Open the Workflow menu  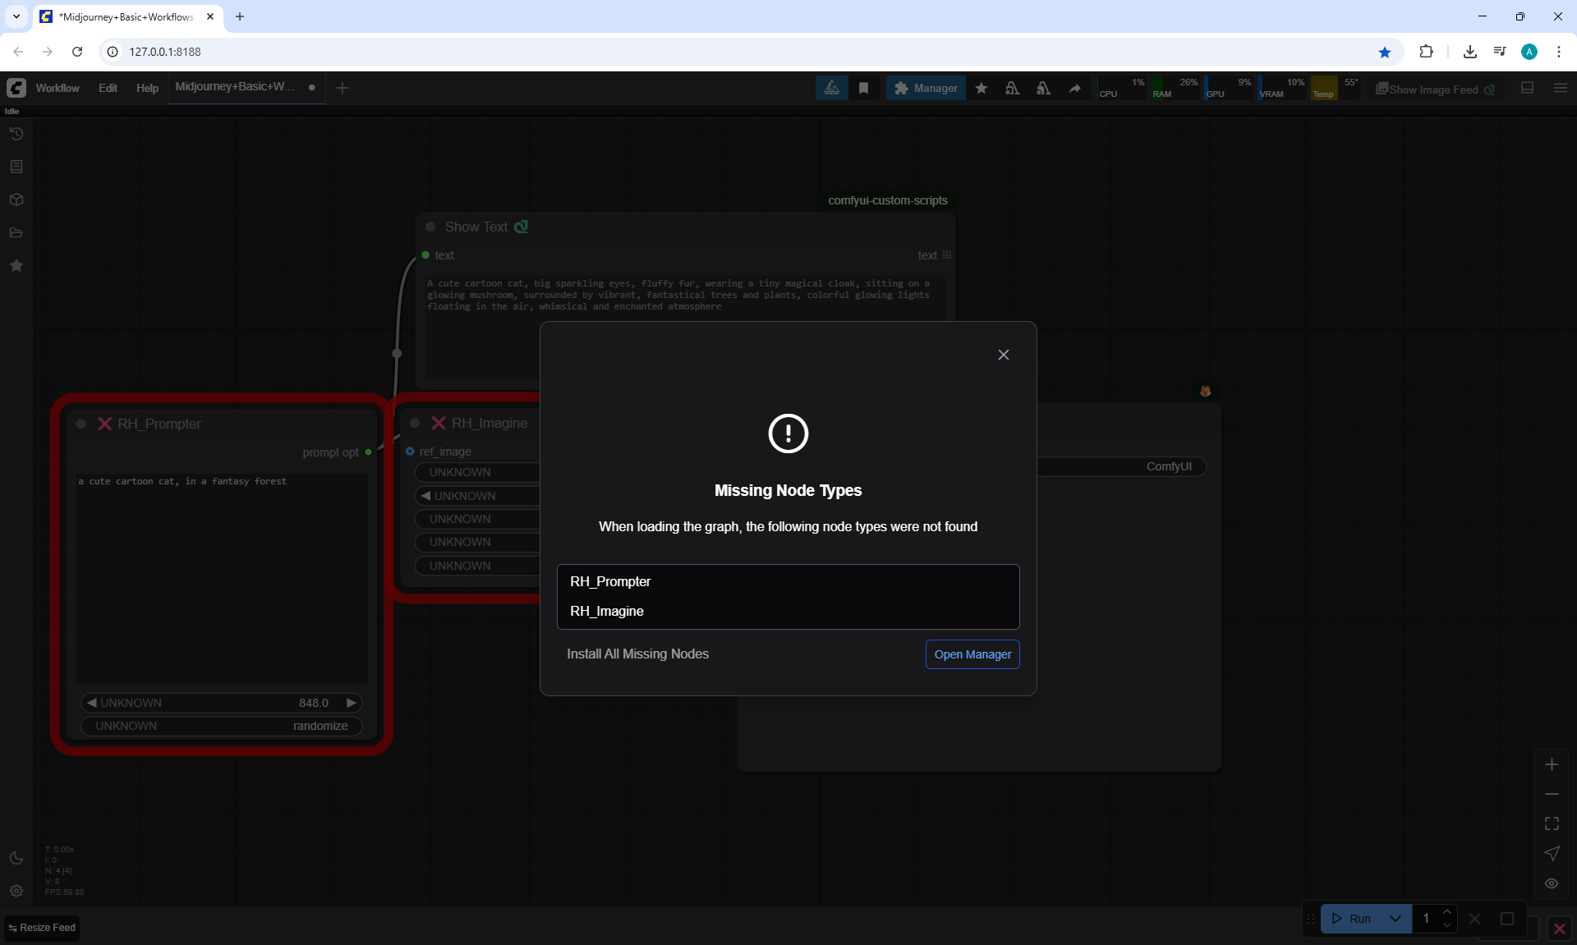click(57, 88)
